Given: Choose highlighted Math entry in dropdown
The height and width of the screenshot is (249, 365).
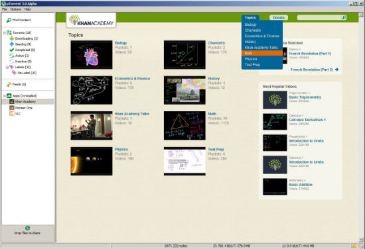Looking at the screenshot, I should click(x=262, y=53).
